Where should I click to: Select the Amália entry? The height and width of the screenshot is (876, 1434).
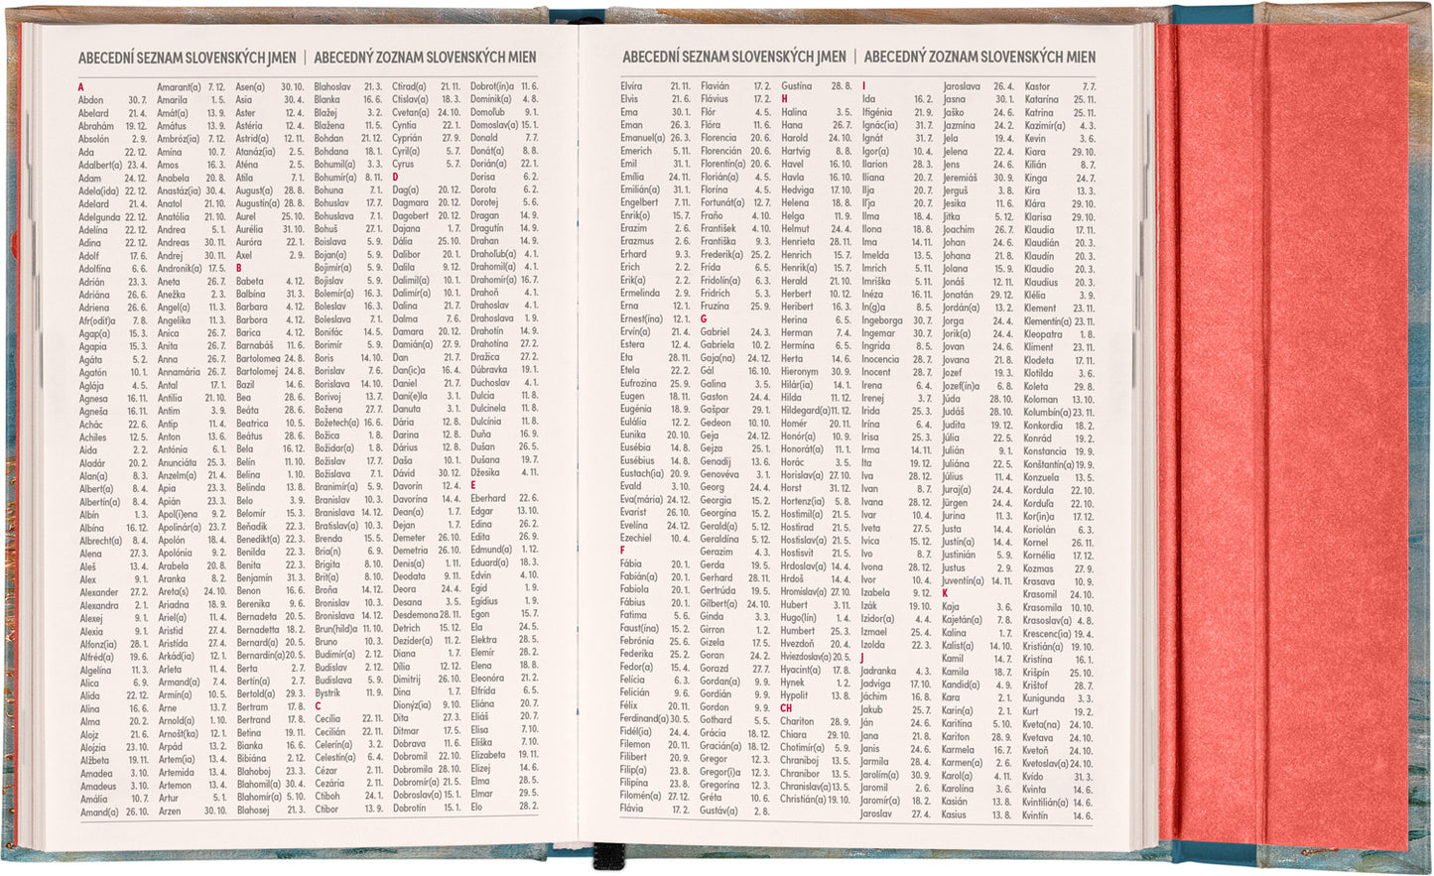(94, 799)
